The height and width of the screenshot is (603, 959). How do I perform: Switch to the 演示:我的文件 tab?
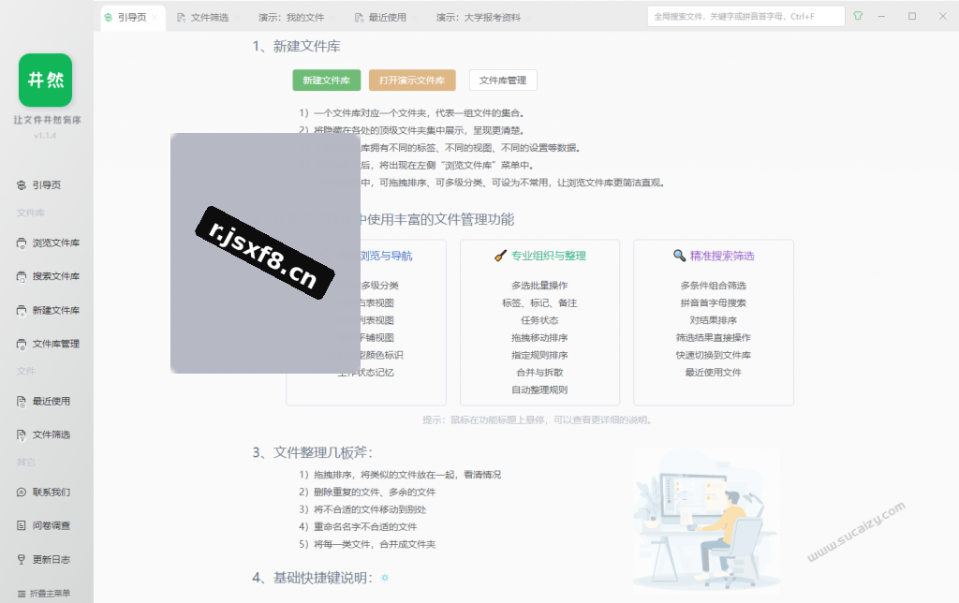pyautogui.click(x=291, y=18)
